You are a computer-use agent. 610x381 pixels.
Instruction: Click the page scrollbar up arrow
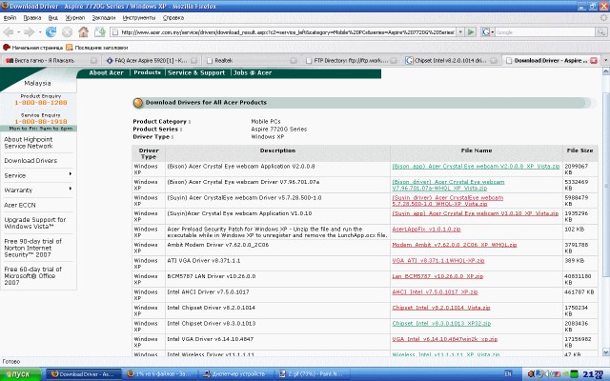pos(606,71)
